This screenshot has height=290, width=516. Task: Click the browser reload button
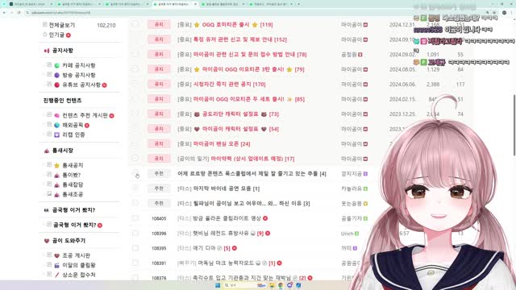pos(19,13)
